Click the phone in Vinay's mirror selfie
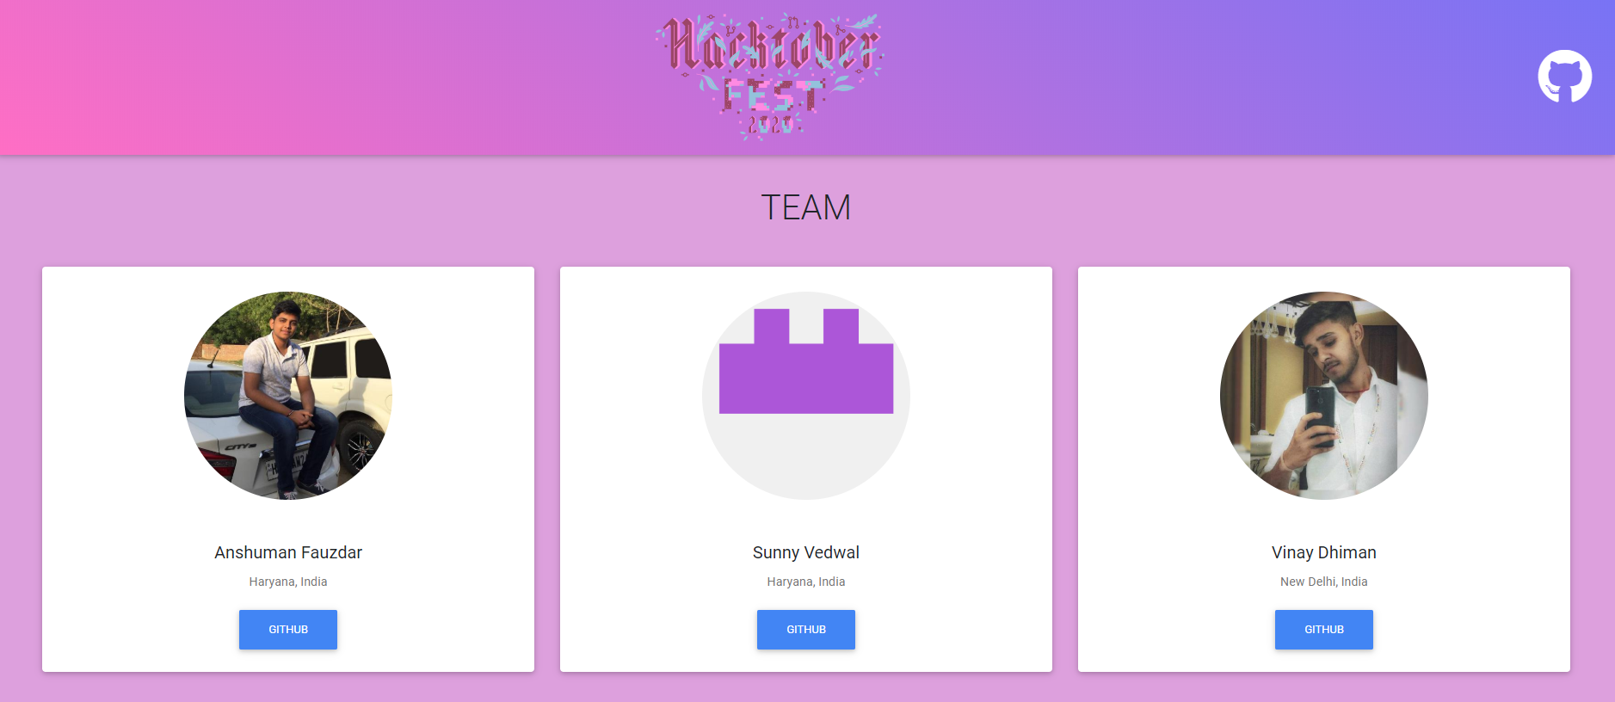This screenshot has height=702, width=1615. 1320,413
